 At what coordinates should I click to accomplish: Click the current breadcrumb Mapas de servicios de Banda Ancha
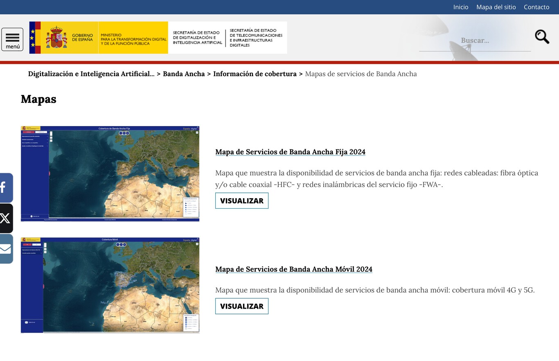(x=361, y=74)
